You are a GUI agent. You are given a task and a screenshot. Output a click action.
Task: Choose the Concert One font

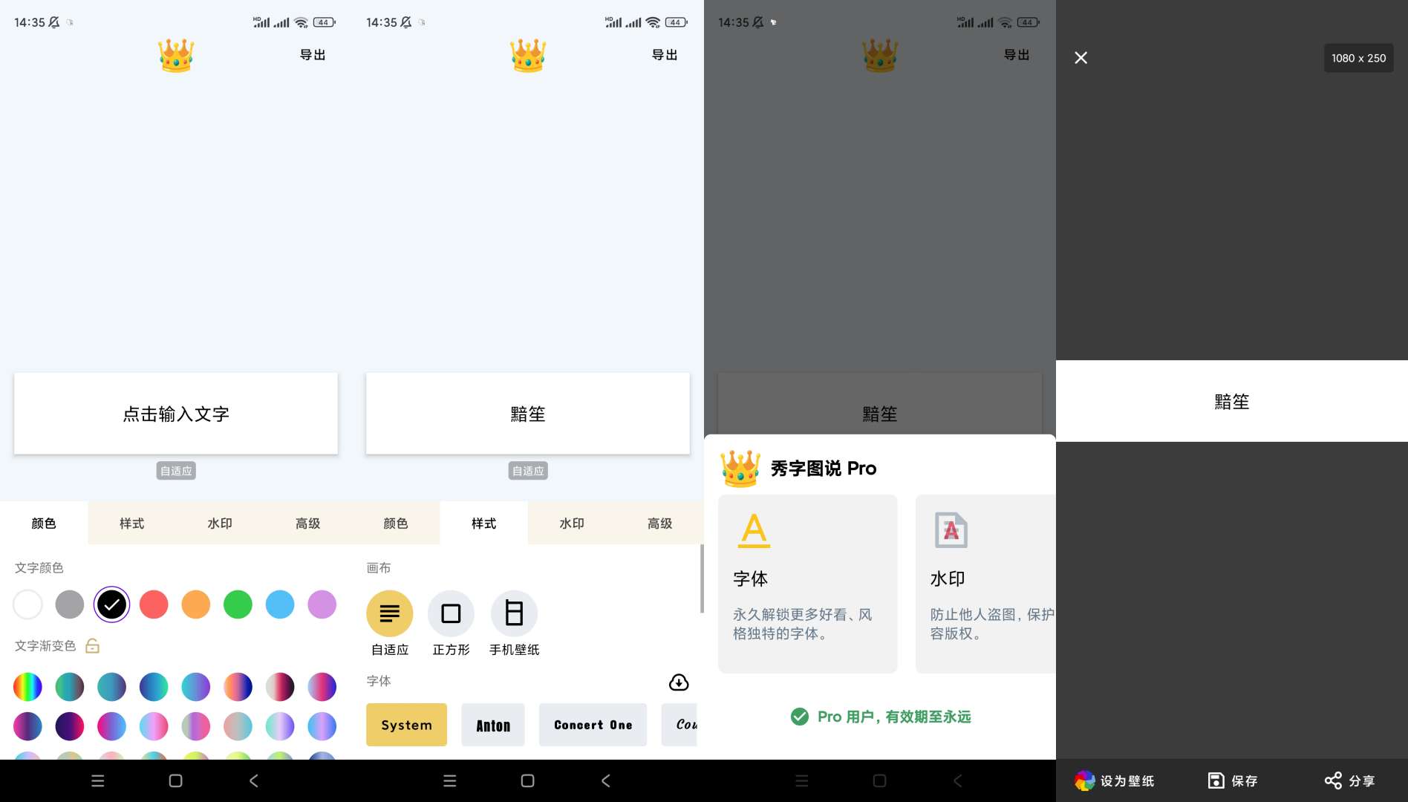pos(593,725)
